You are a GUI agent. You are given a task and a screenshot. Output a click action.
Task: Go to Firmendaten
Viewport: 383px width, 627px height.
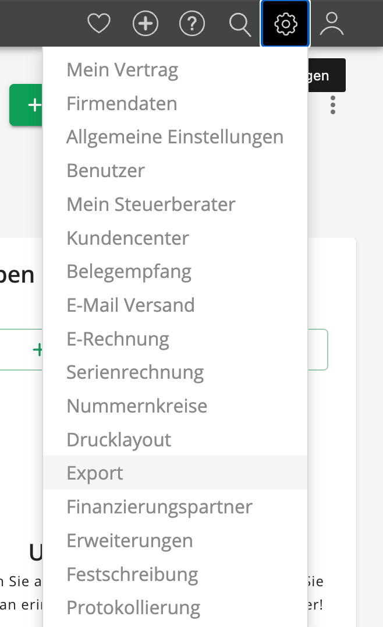(121, 103)
